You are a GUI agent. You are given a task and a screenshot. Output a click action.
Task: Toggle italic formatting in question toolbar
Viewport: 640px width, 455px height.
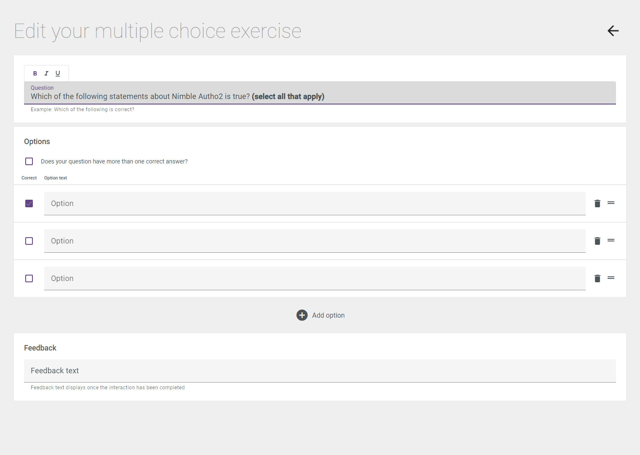tap(46, 73)
